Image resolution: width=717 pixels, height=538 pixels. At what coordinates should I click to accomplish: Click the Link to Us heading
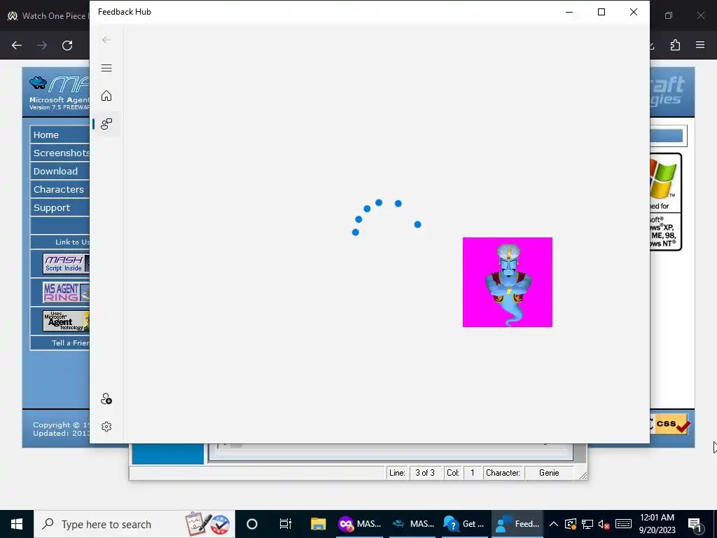[x=72, y=242]
